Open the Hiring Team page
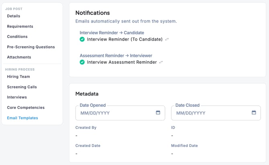269x165 pixels. [x=18, y=77]
